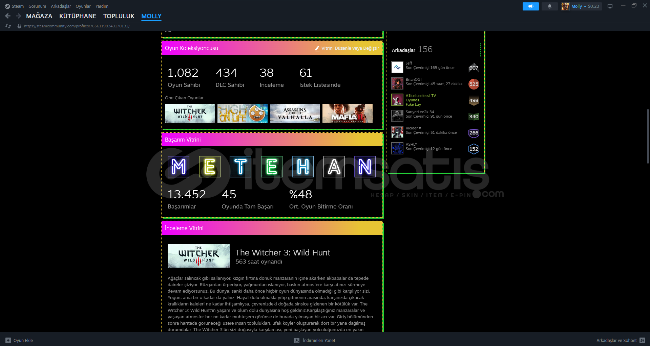Viewport: 650px width, 346px height.
Task: Switch to Big Picture display mode icon
Action: coord(610,6)
